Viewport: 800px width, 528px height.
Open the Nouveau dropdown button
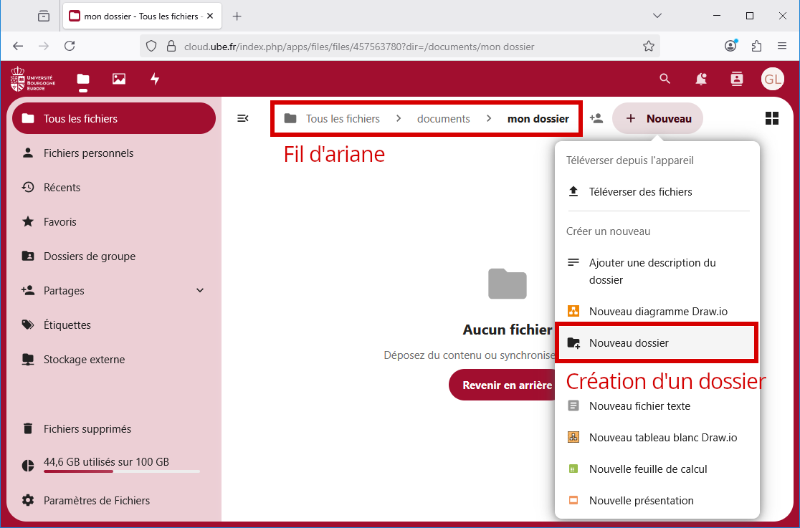(x=657, y=118)
